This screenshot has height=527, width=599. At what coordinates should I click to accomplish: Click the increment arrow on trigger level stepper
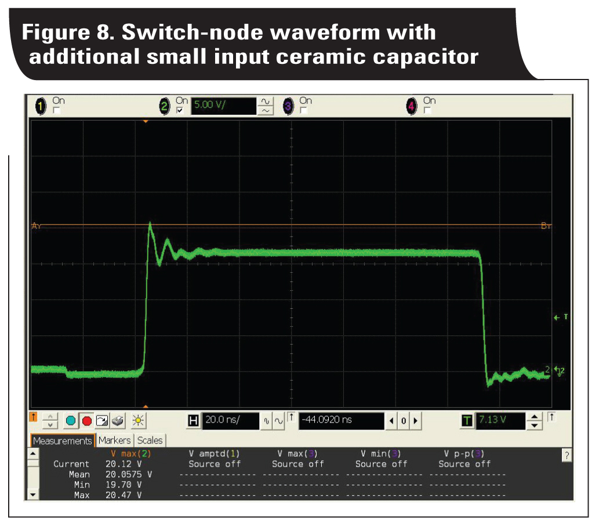535,416
